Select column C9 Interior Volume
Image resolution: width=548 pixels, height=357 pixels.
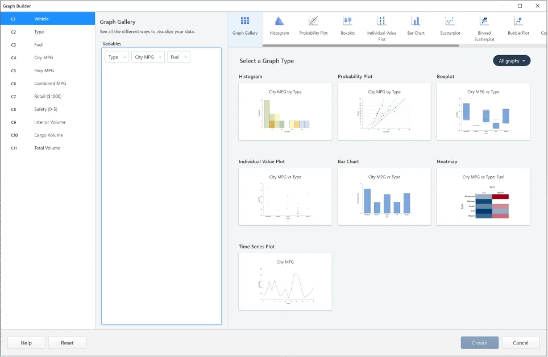click(x=48, y=122)
